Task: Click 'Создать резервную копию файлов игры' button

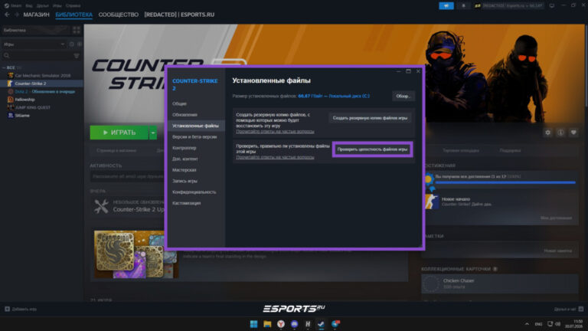Action: (370, 118)
